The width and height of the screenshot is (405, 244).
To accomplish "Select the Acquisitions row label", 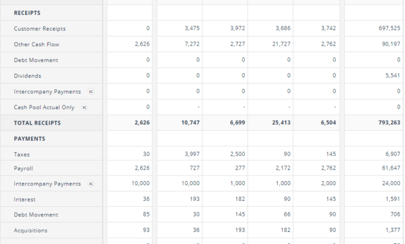I will coord(30,231).
